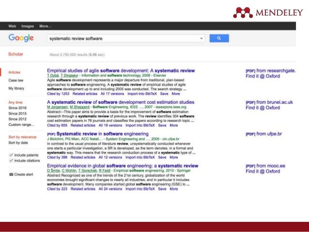Click the Google logo
The image size is (309, 232).
click(21, 38)
